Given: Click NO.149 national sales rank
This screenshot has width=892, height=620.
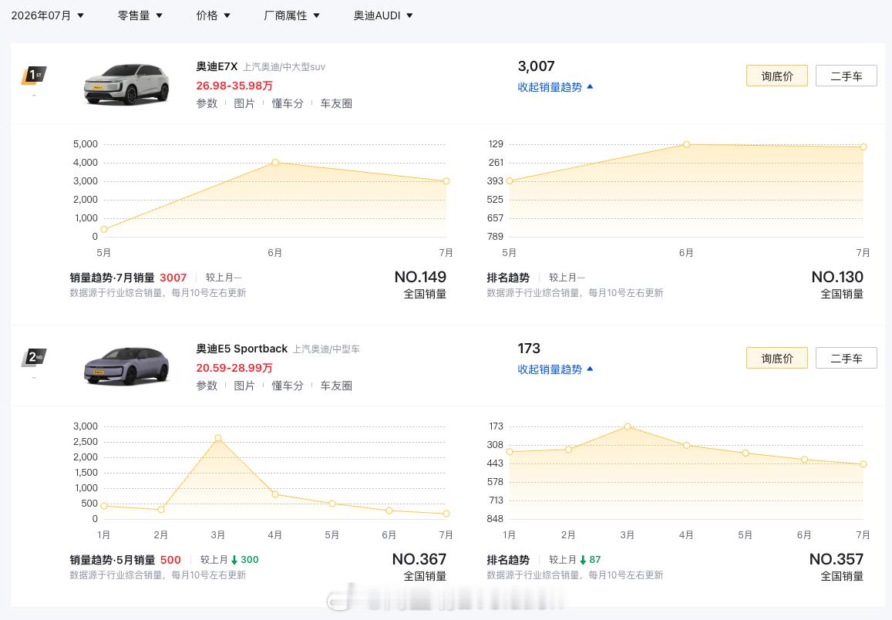Looking at the screenshot, I should point(420,277).
